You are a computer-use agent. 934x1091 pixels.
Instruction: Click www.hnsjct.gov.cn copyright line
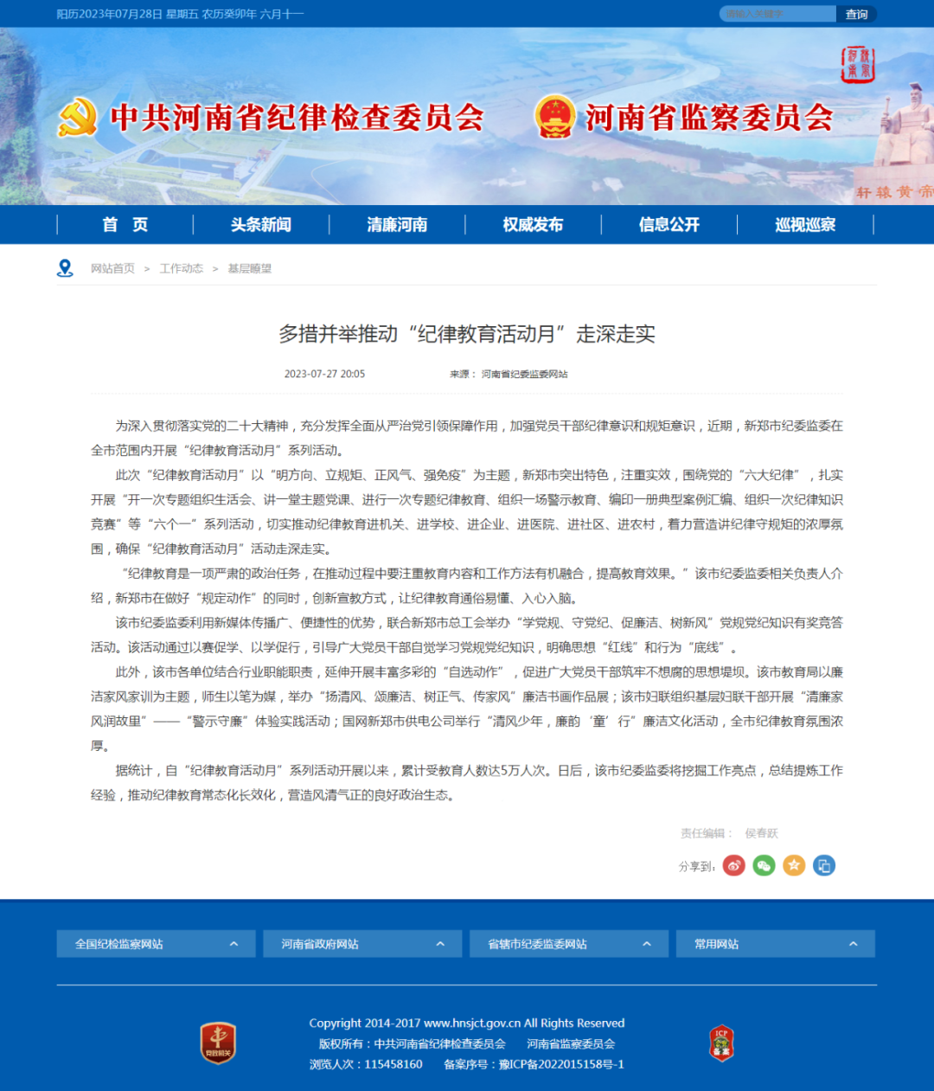(467, 1023)
